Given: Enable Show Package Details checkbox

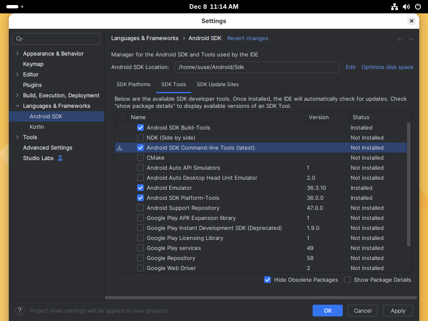Looking at the screenshot, I should [x=347, y=280].
